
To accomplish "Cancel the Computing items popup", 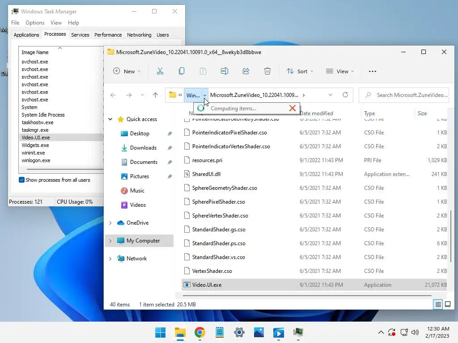I will click(293, 108).
